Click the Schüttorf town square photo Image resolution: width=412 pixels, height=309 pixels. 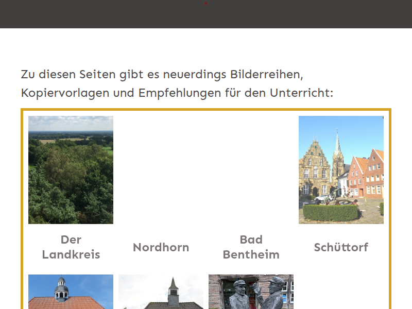pyautogui.click(x=341, y=169)
